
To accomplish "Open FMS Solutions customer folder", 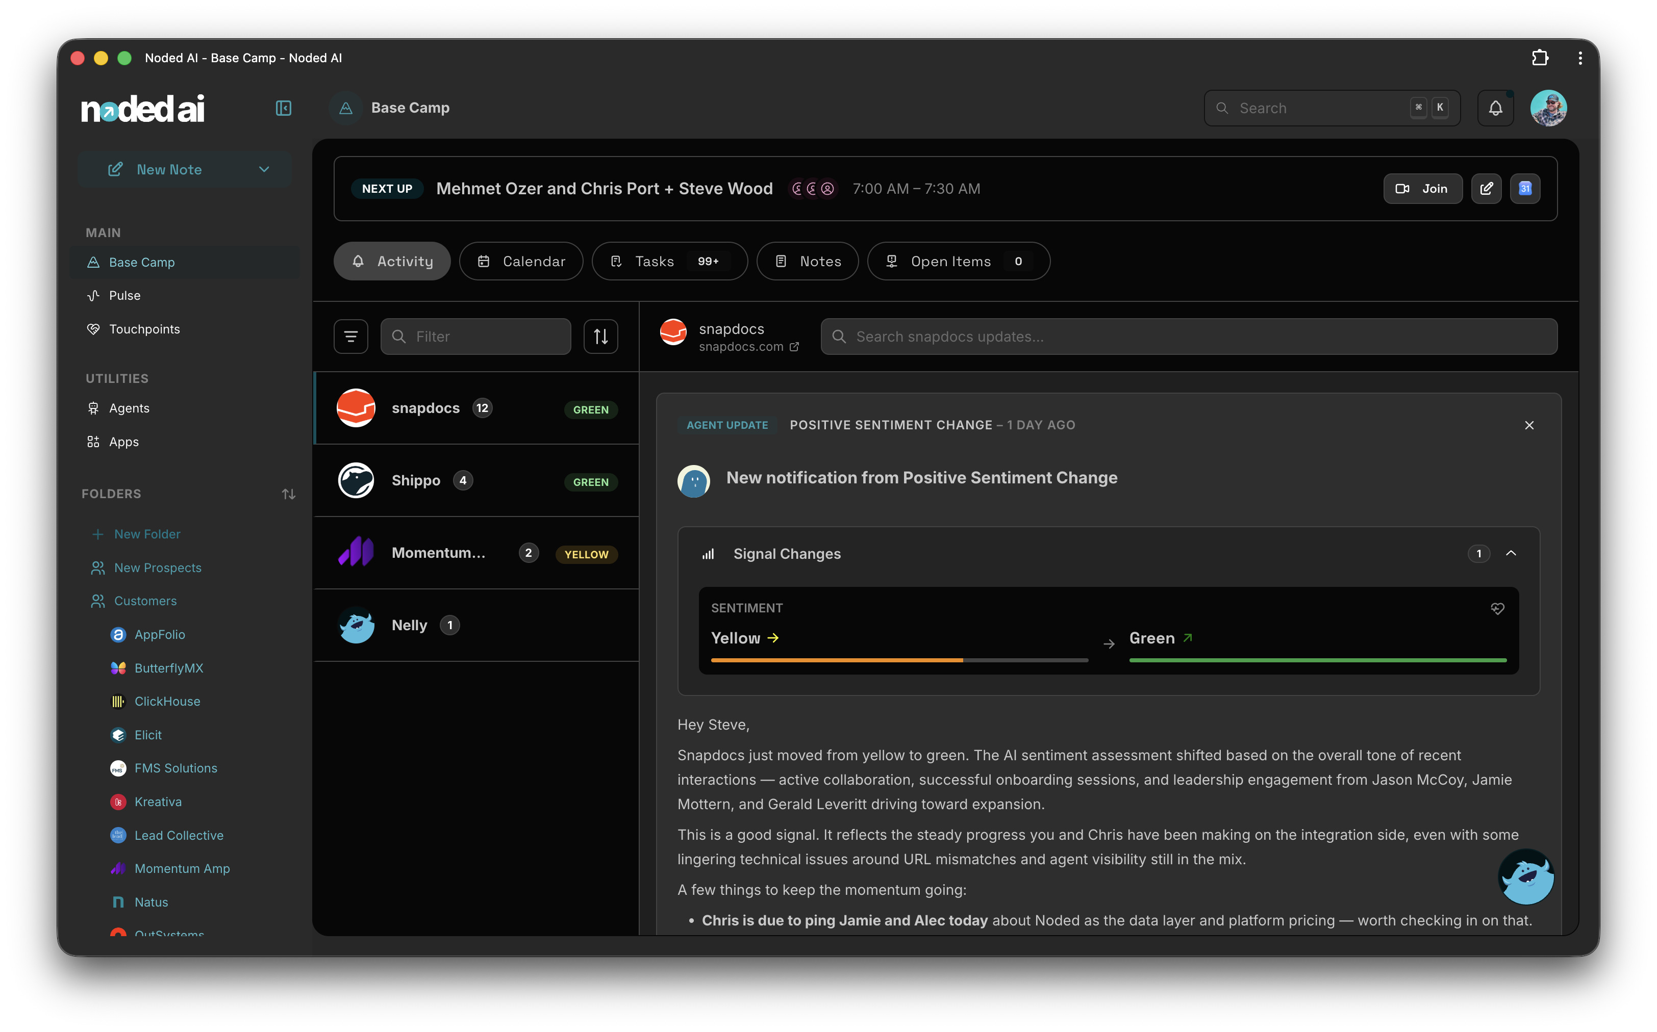I will [x=164, y=768].
